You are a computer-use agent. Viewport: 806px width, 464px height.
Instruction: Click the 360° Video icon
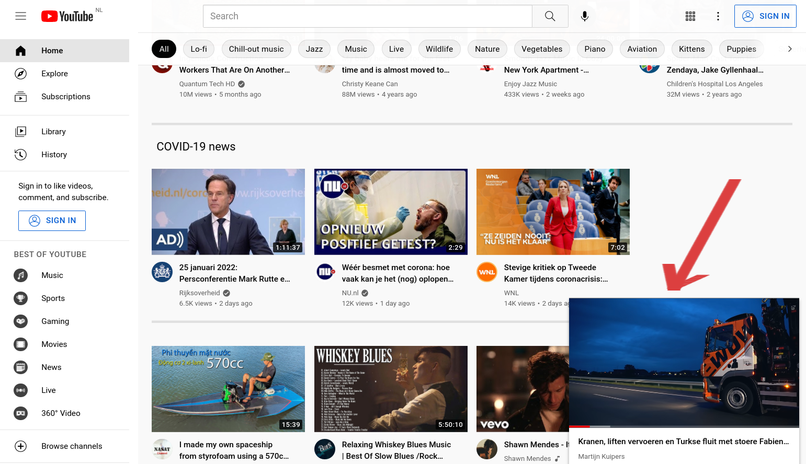[21, 413]
